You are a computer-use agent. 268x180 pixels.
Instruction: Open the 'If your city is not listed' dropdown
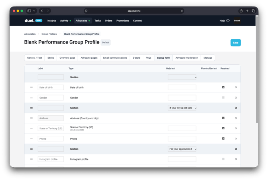pyautogui.click(x=182, y=108)
